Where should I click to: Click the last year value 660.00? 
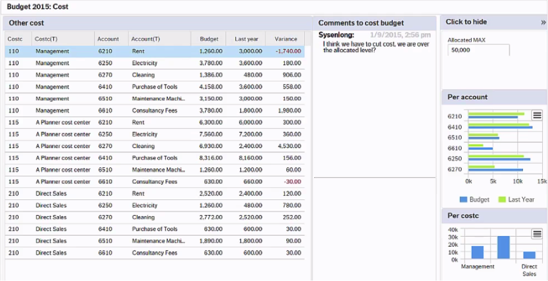pos(254,182)
